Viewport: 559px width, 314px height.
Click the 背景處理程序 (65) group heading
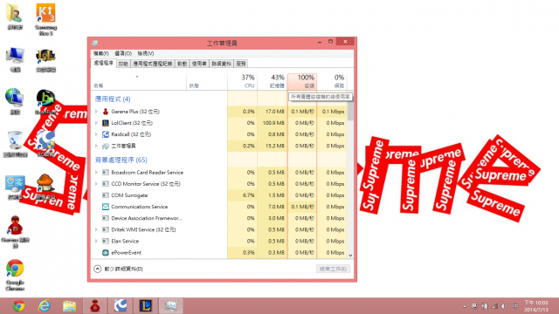(121, 160)
